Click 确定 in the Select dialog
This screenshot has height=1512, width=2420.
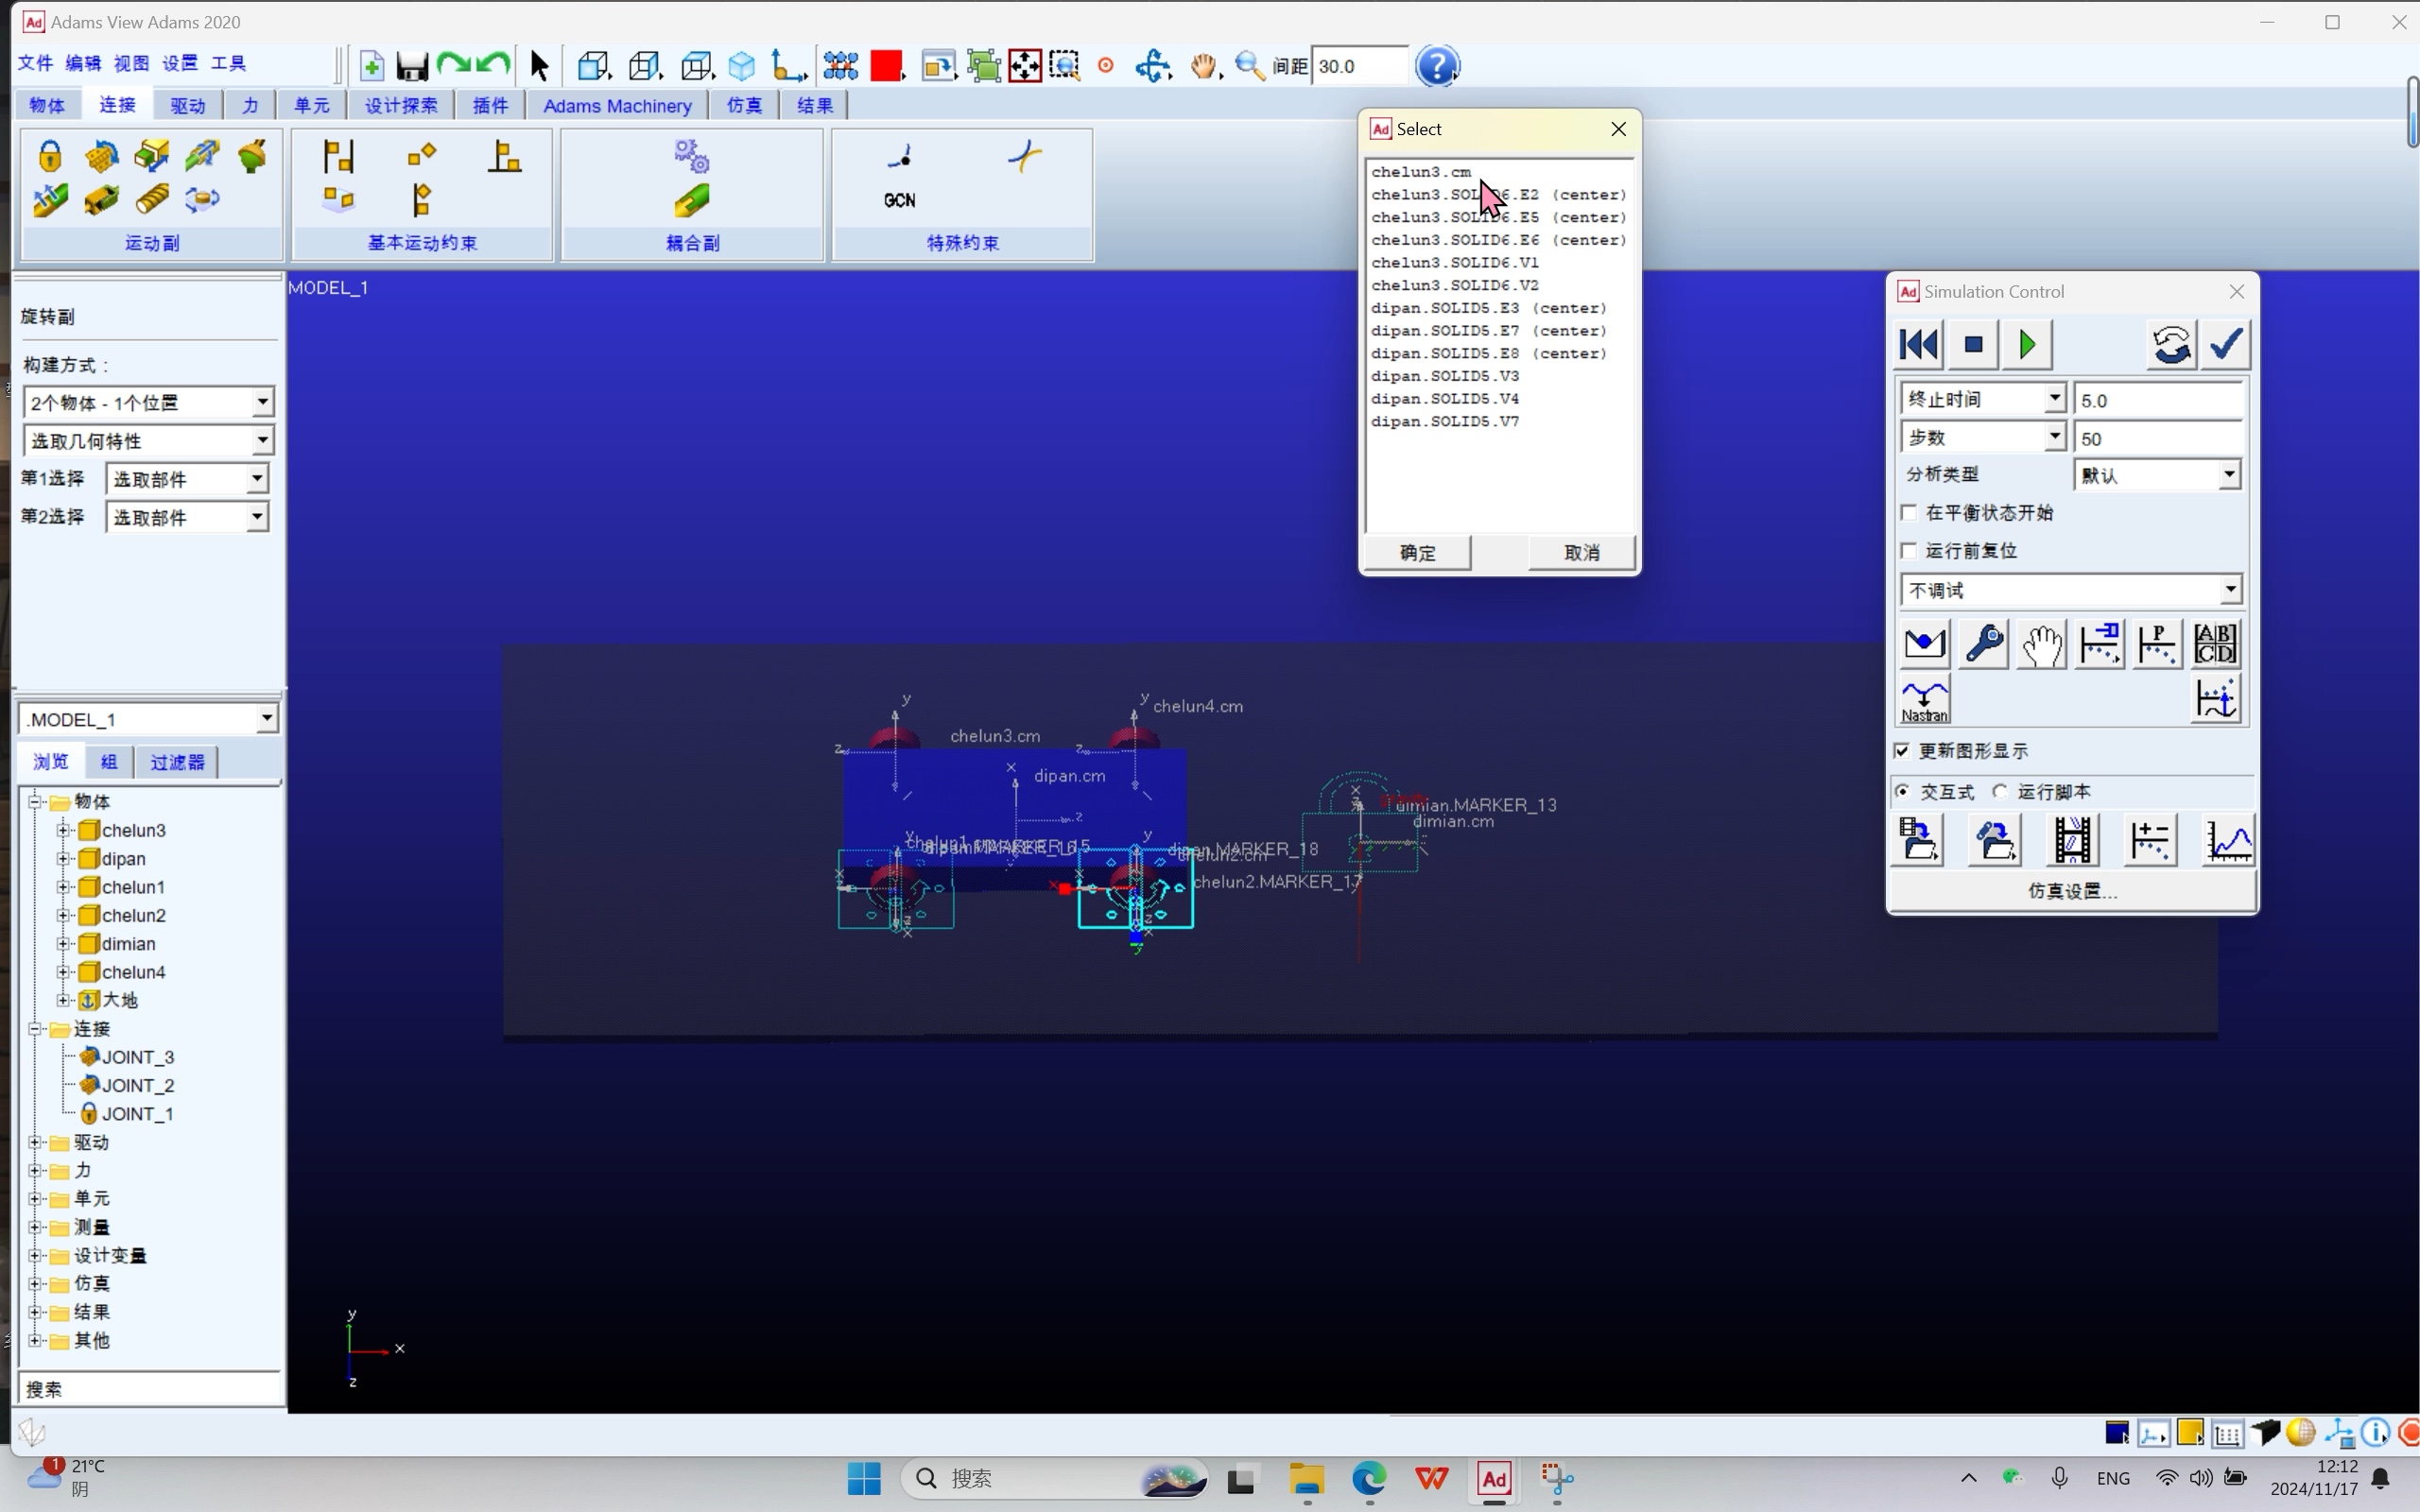1417,552
